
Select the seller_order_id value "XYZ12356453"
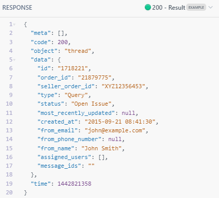pos(123,86)
